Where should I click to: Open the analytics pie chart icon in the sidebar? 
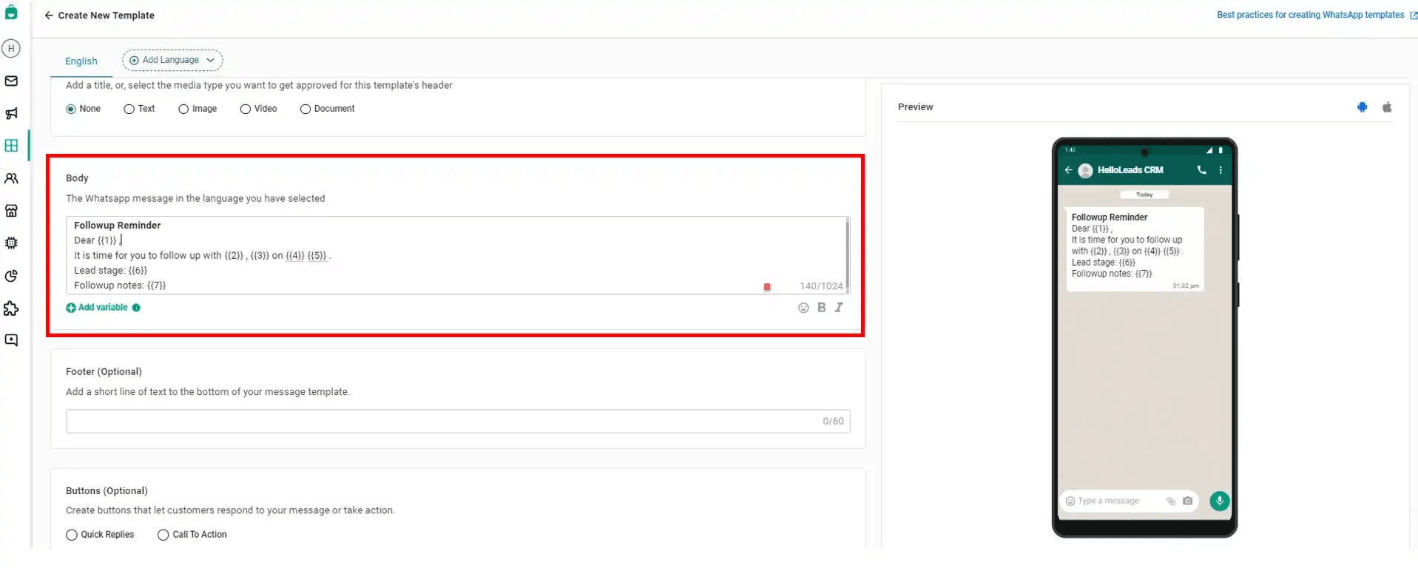coord(11,276)
